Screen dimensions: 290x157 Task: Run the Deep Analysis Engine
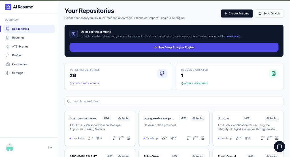pyautogui.click(x=174, y=48)
